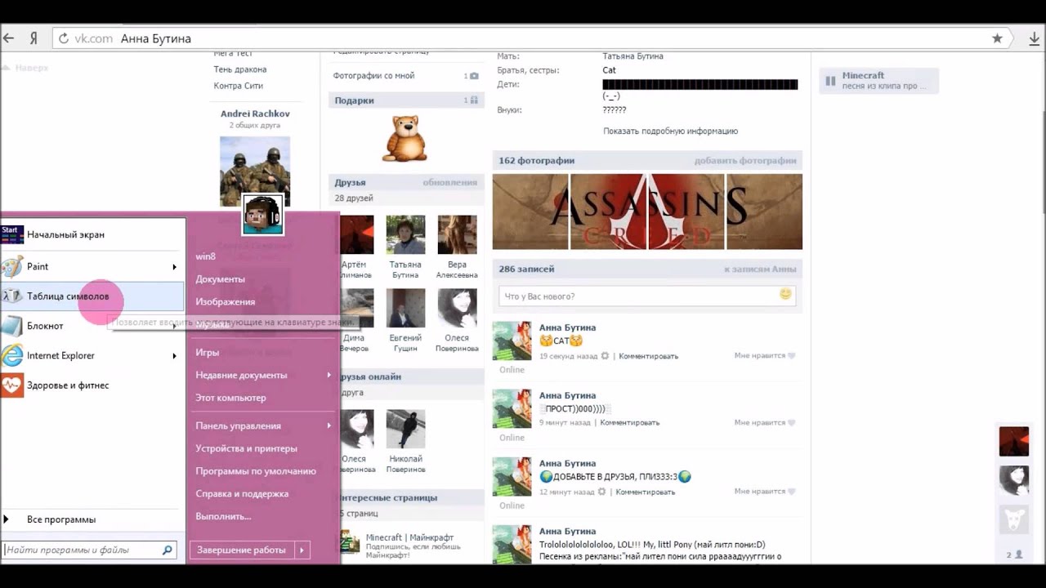
Task: Click the Таблица символов icon
Action: pos(12,296)
